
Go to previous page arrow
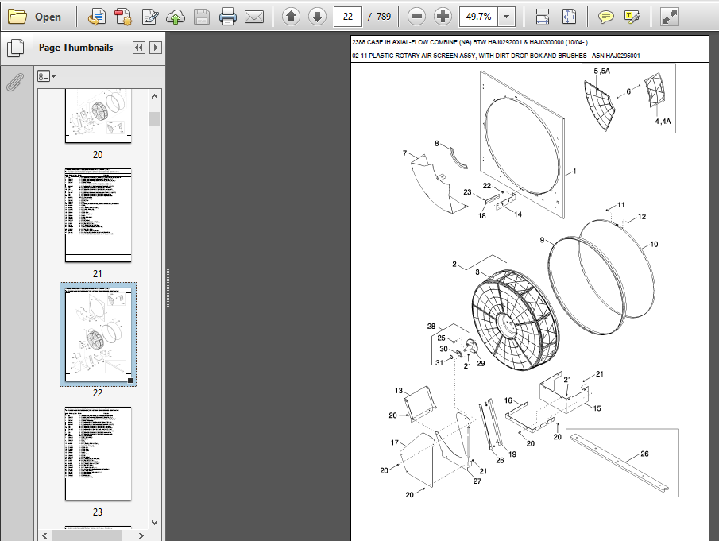click(291, 17)
